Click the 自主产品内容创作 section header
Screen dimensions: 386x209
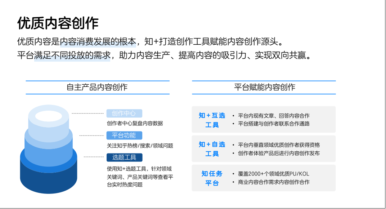pyautogui.click(x=97, y=87)
